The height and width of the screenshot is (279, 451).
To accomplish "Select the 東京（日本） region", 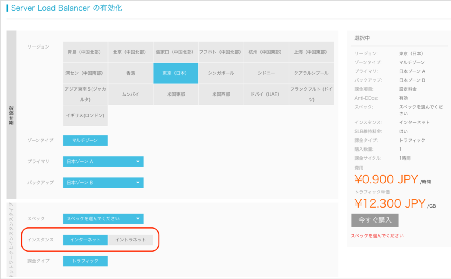I will coord(176,73).
